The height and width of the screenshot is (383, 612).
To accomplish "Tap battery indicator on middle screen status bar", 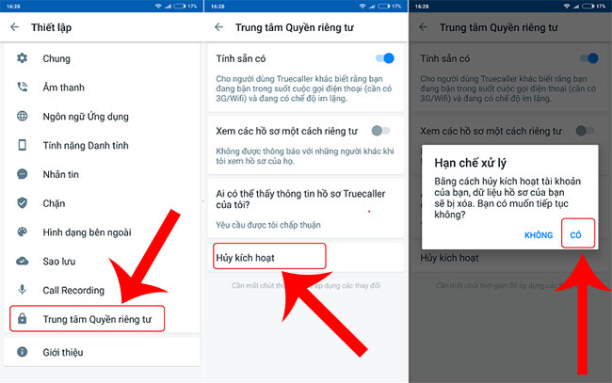I will click(x=383, y=7).
